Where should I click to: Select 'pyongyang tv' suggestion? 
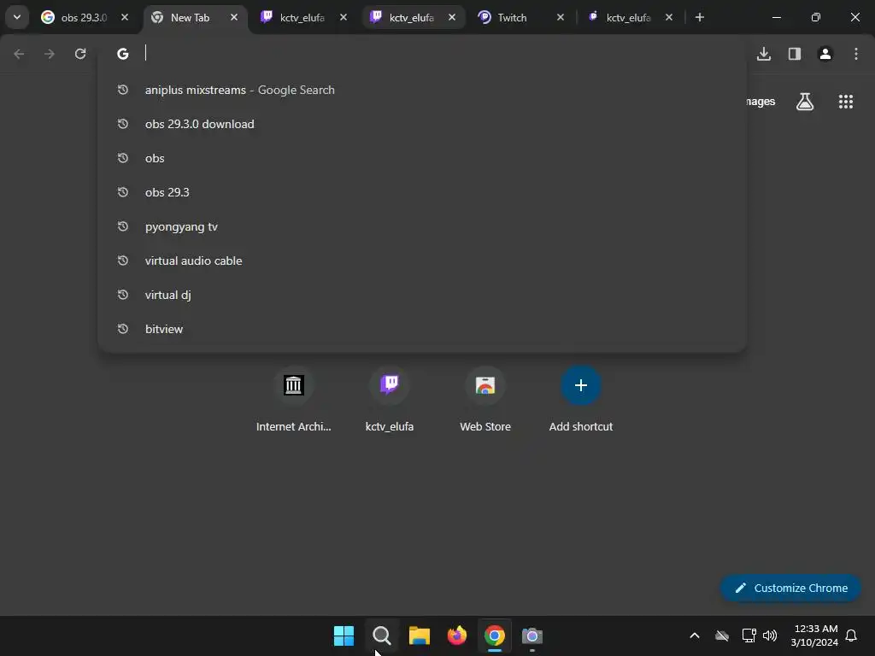point(422,226)
